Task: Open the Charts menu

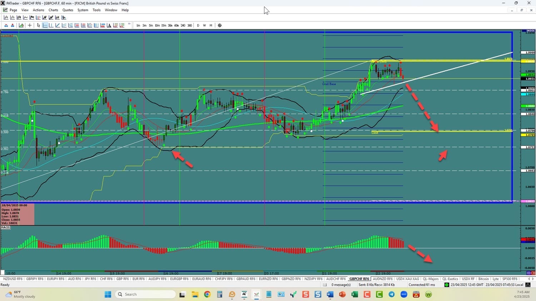Action: click(53, 10)
